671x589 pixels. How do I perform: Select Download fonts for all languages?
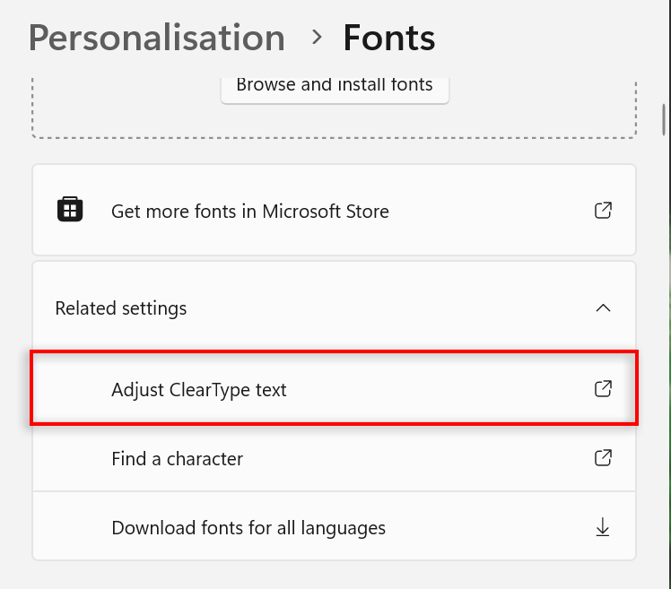248,528
